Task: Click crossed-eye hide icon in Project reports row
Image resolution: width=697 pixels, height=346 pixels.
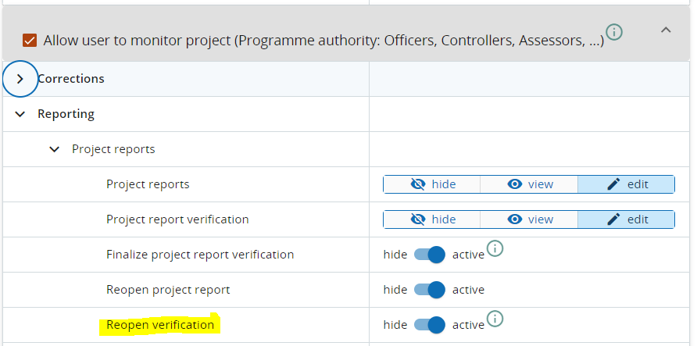Action: pyautogui.click(x=418, y=184)
